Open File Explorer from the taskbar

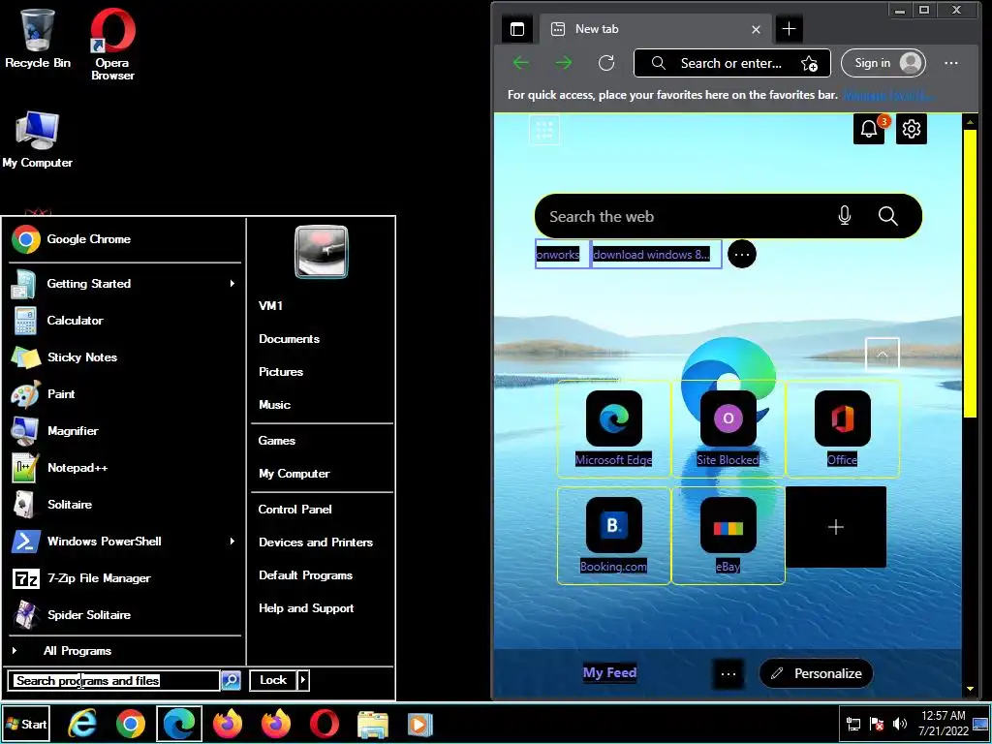tap(373, 725)
